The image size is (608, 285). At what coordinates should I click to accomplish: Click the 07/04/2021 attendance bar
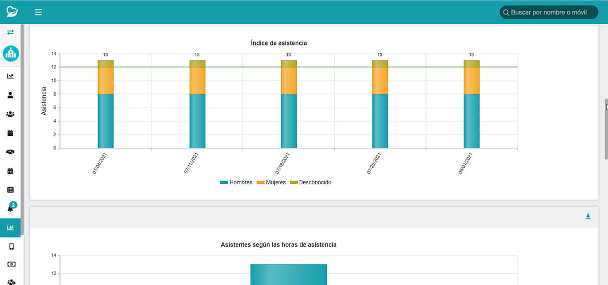pos(106,104)
